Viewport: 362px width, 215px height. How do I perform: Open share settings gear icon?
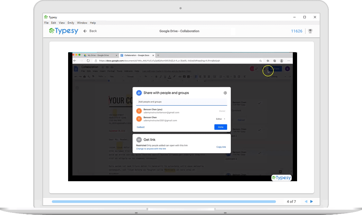tap(225, 93)
